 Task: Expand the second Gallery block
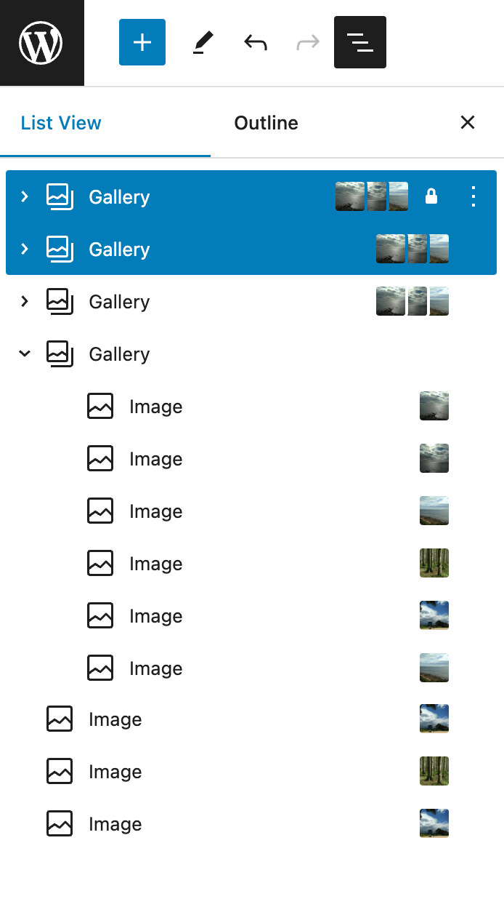coord(25,249)
